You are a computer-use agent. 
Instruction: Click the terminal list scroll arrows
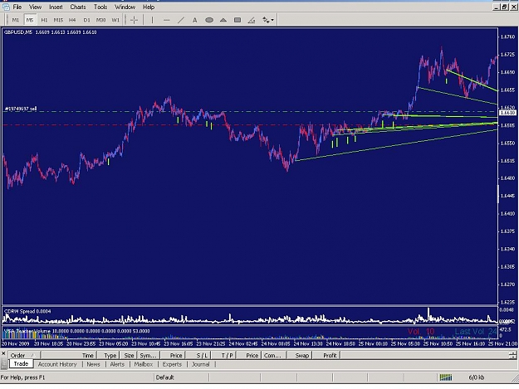pyautogui.click(x=512, y=356)
